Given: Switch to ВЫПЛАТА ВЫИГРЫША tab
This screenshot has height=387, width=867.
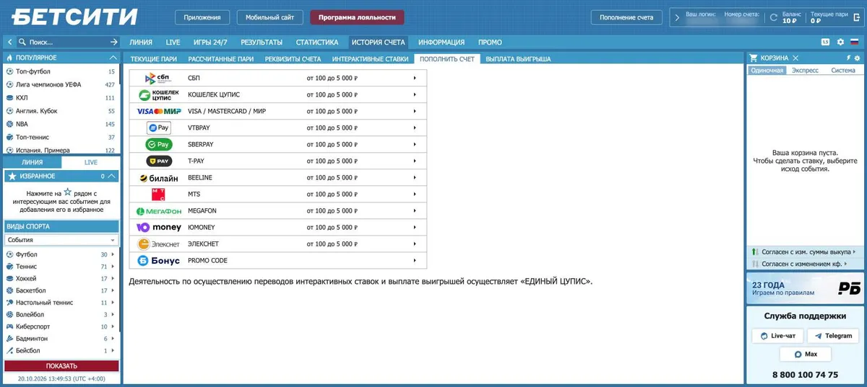Looking at the screenshot, I should pyautogui.click(x=519, y=59).
